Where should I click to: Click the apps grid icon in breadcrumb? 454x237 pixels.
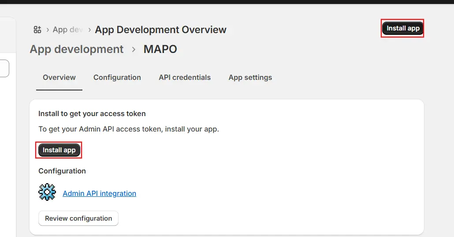(x=37, y=30)
